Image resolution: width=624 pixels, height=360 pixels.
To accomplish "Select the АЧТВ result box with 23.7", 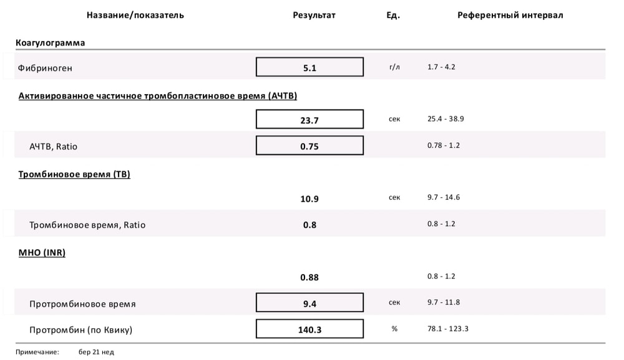I will coord(310,120).
